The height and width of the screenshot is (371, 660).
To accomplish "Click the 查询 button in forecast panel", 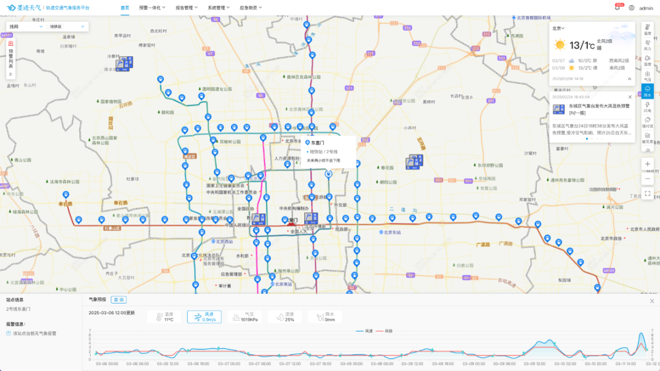I will pyautogui.click(x=119, y=300).
